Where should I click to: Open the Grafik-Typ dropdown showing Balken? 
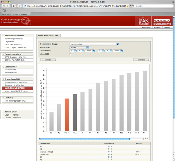point(79,48)
